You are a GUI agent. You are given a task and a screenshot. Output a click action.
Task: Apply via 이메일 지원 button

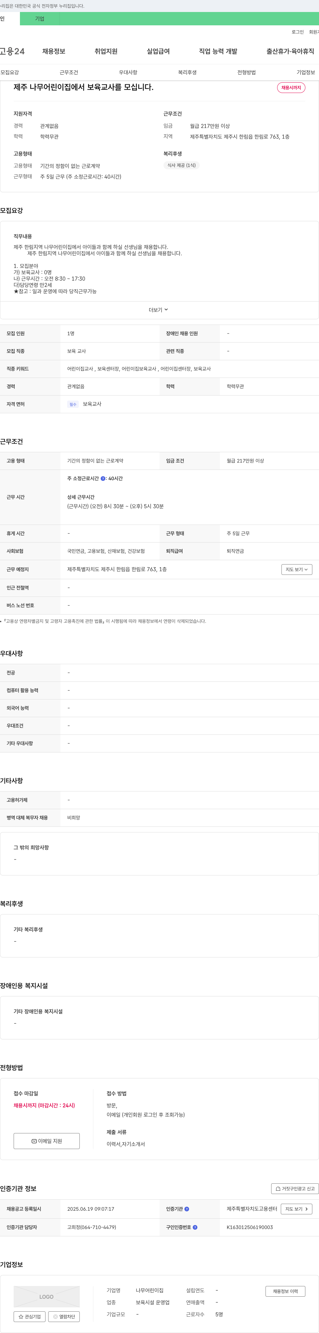[47, 1140]
